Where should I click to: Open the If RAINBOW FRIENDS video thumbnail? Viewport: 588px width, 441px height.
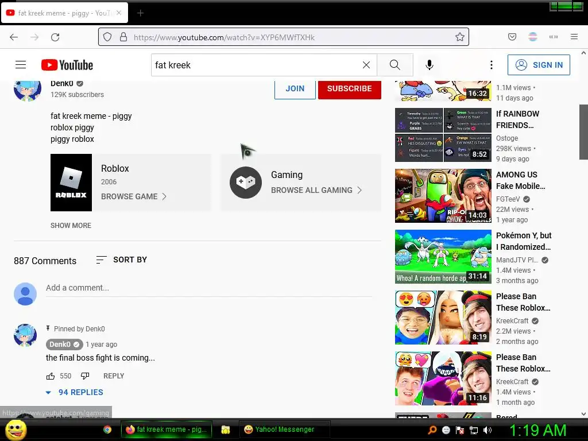coord(443,135)
